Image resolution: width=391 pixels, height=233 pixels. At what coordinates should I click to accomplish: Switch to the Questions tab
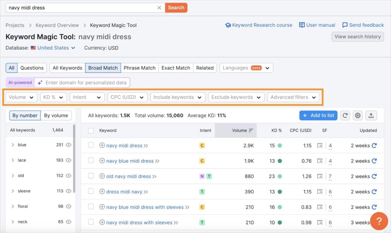(32, 68)
